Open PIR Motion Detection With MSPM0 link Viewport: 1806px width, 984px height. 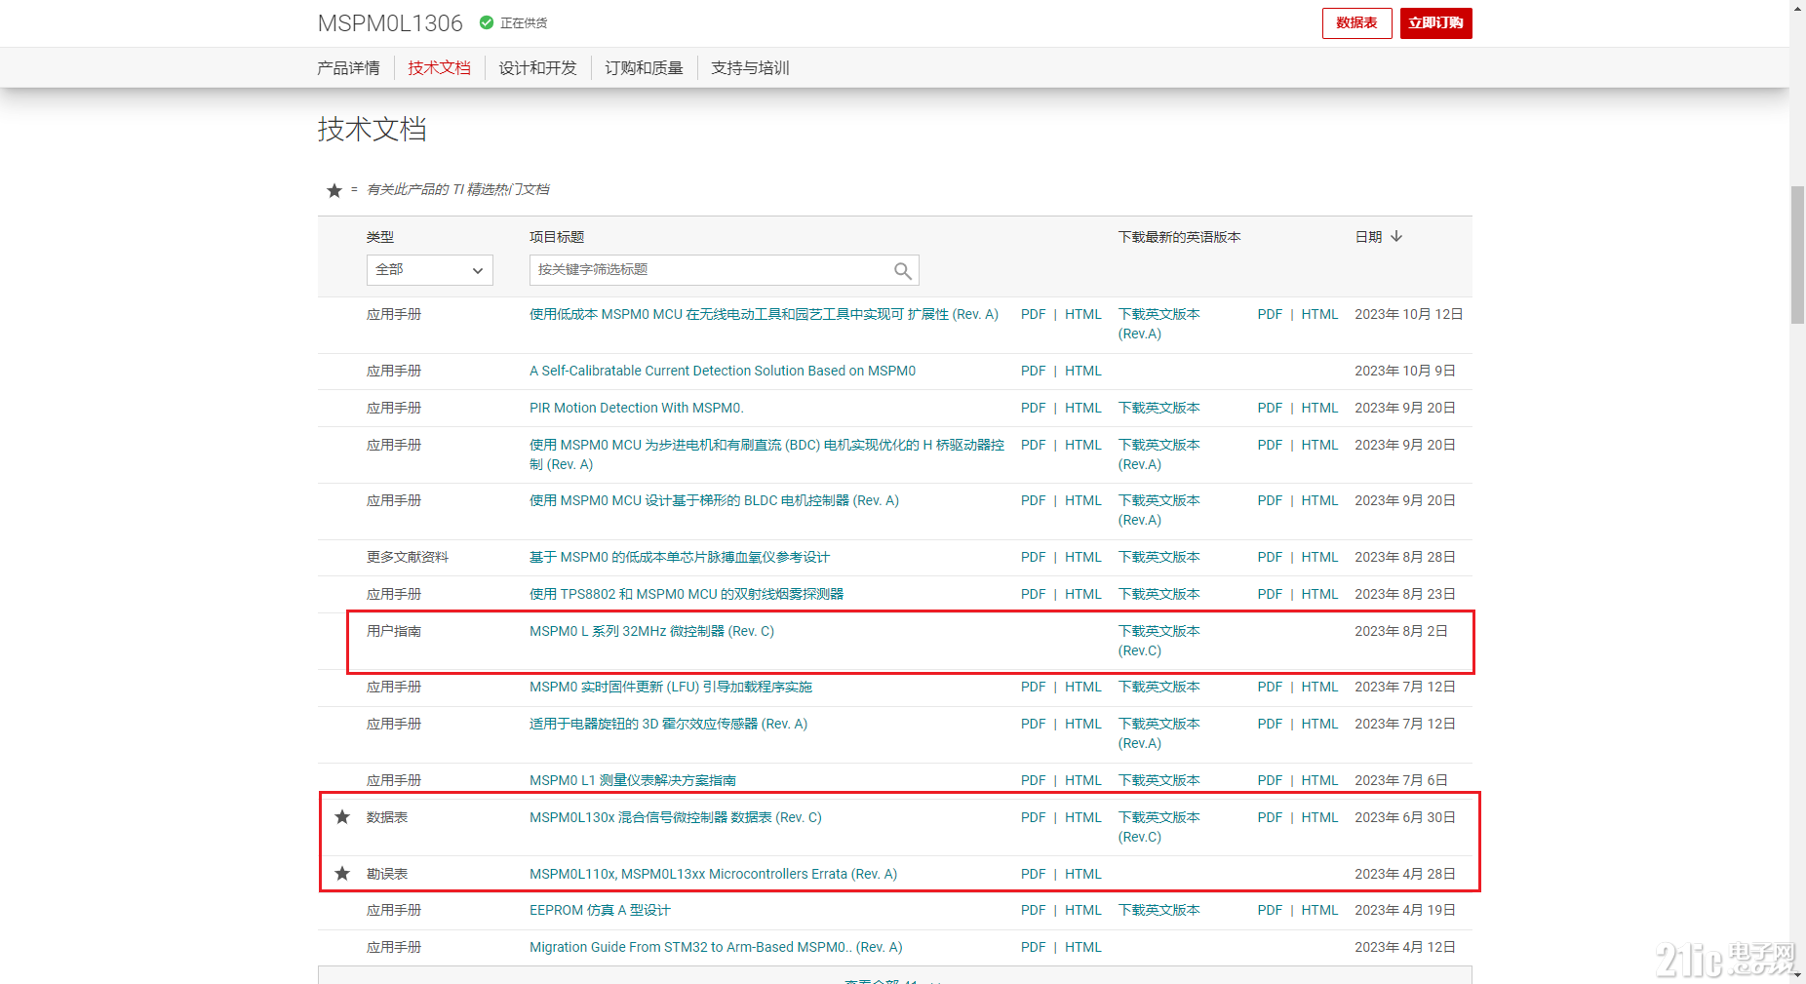(x=636, y=408)
